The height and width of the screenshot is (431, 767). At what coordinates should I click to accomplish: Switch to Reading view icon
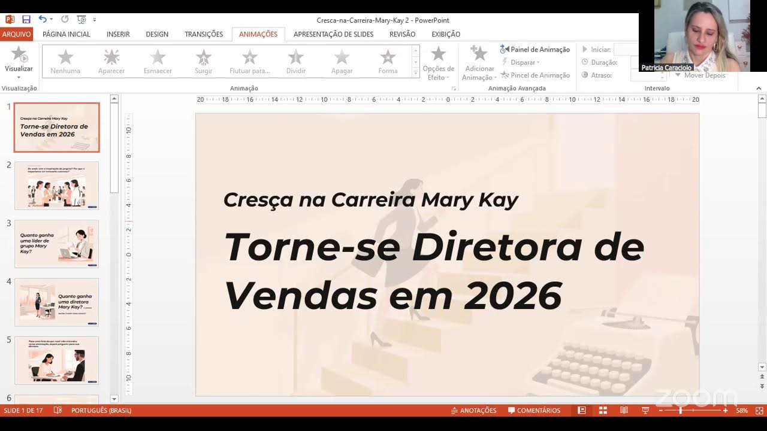click(x=624, y=410)
